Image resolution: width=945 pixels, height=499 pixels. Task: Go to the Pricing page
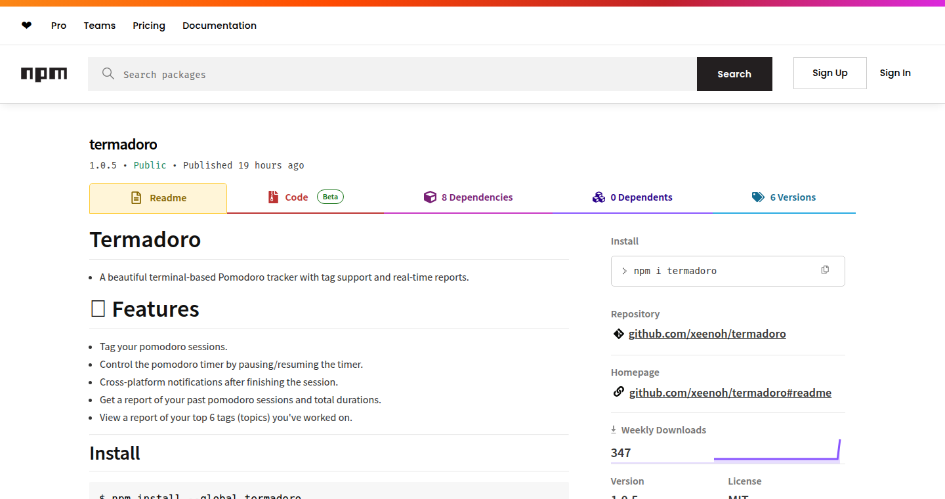point(149,26)
